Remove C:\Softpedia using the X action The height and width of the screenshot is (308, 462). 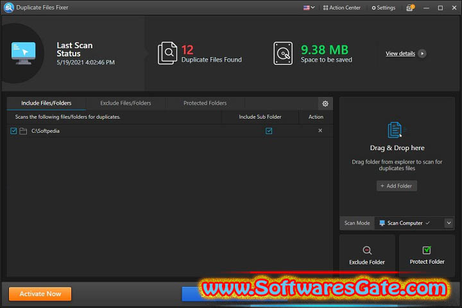click(320, 130)
